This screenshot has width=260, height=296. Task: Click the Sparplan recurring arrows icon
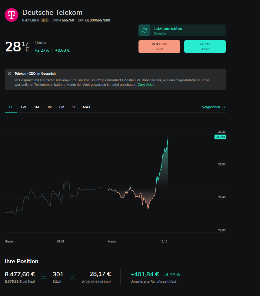pyautogui.click(x=145, y=31)
